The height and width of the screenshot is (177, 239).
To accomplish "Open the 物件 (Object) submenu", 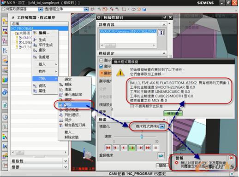I will (x=45, y=71).
